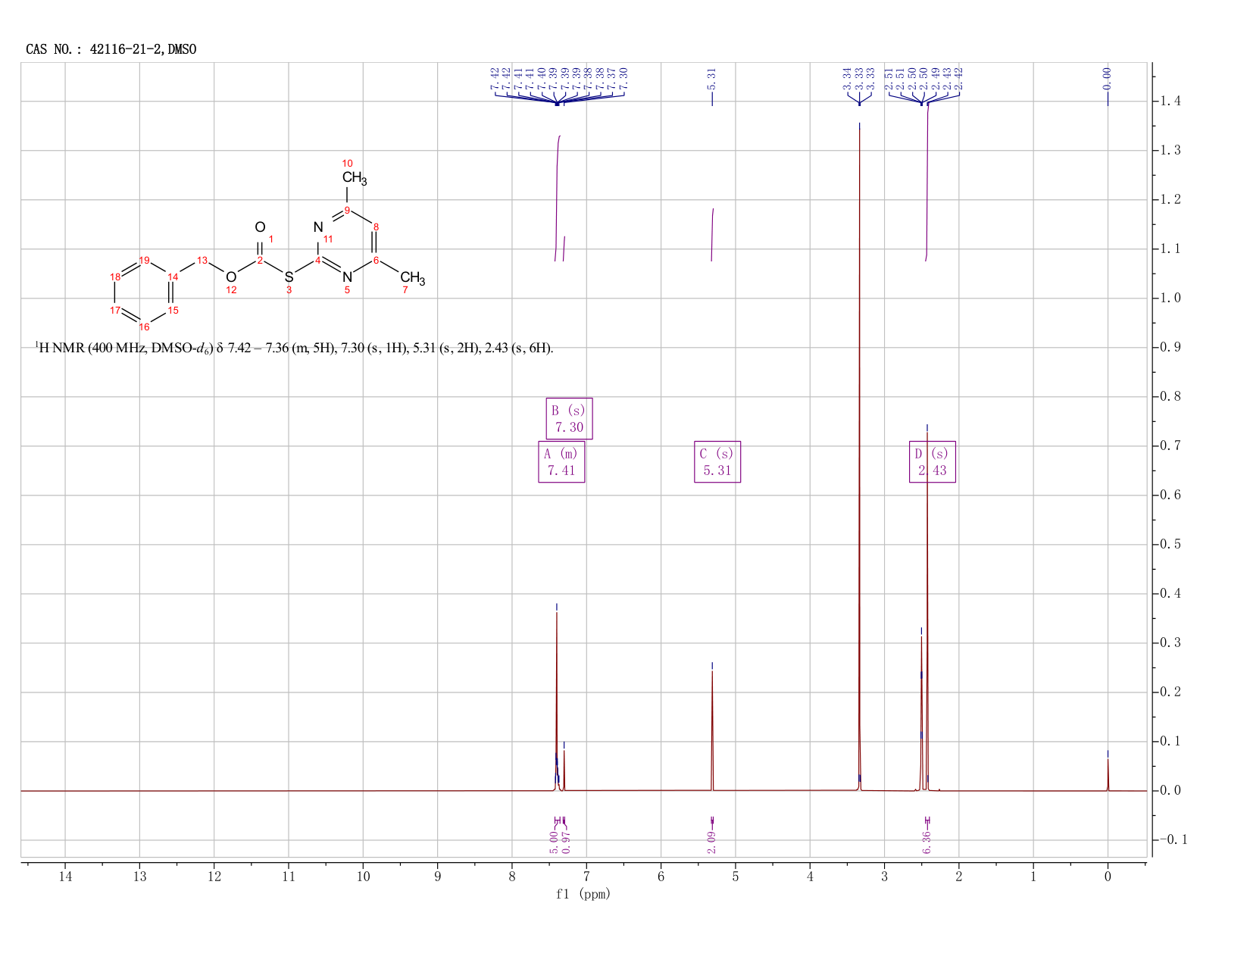Click the 1 tick label on ppm axis

click(1033, 877)
